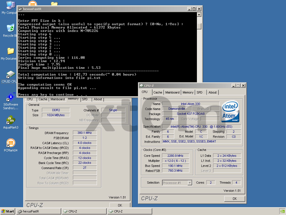
Task: Click the hexusFastR scrollbar up arrow
Action: [199, 15]
